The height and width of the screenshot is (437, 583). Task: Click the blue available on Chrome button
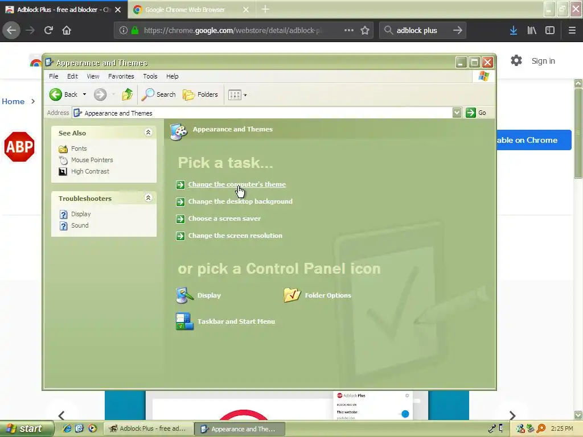pyautogui.click(x=534, y=140)
